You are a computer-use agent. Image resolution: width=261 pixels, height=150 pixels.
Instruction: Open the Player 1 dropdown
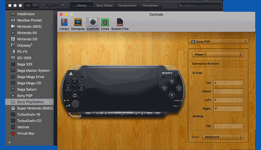(218, 55)
